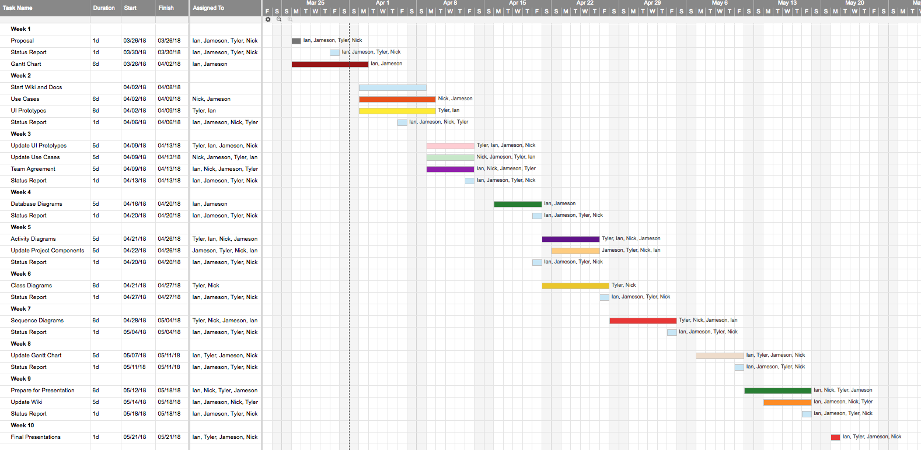Click the Apr 15 week header
921x450 pixels.
(x=517, y=3)
